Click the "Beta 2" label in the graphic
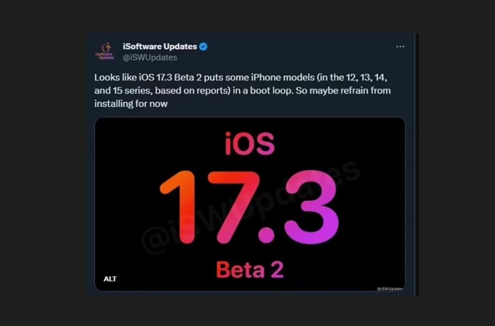This screenshot has width=495, height=326. [250, 270]
